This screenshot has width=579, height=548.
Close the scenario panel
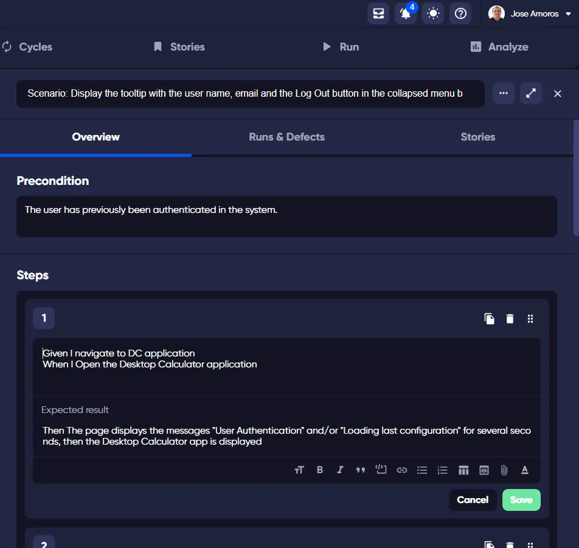click(x=558, y=94)
